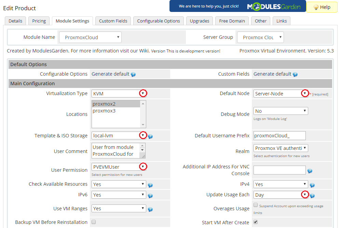Switch to the Custom Fields tab

click(113, 21)
